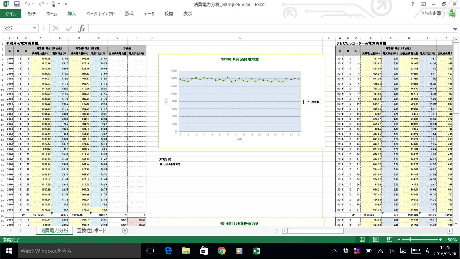
Task: Open Customize Quick Access Toolbar menu
Action: 66,4
